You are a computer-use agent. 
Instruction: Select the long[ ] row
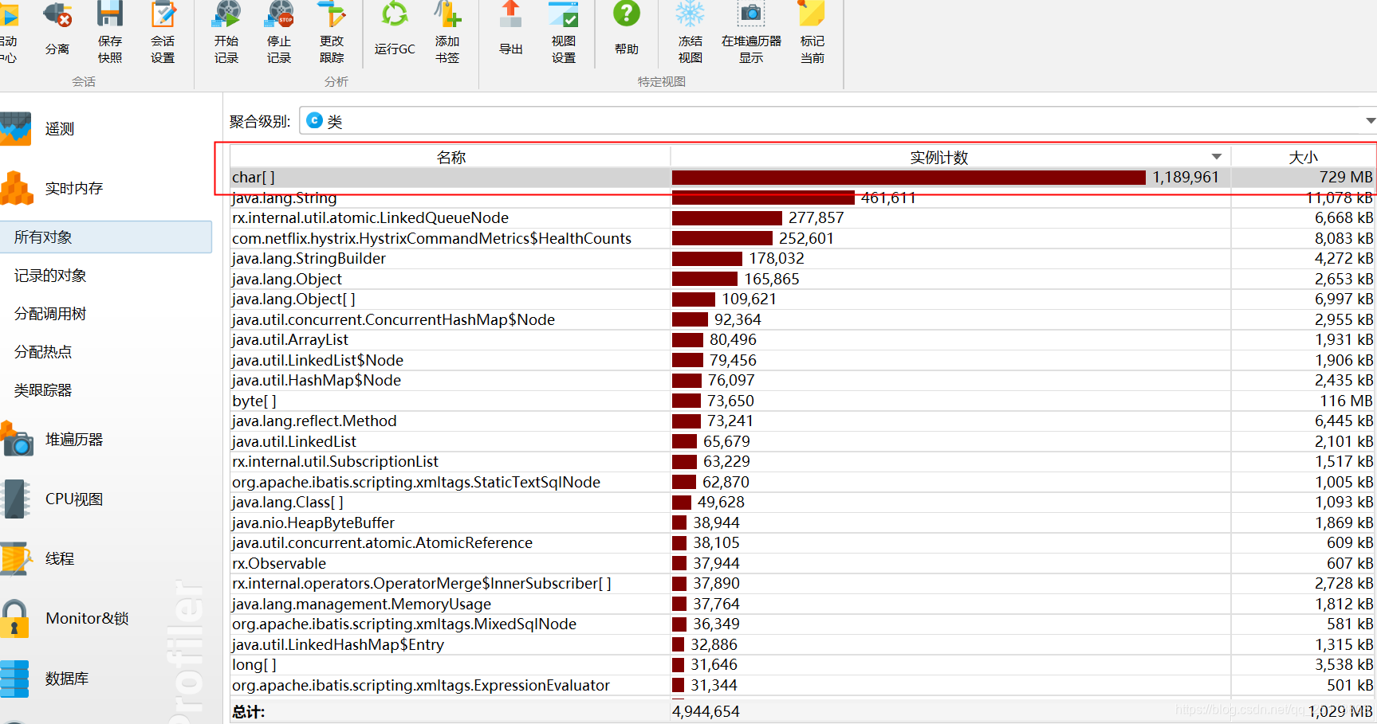pos(804,664)
